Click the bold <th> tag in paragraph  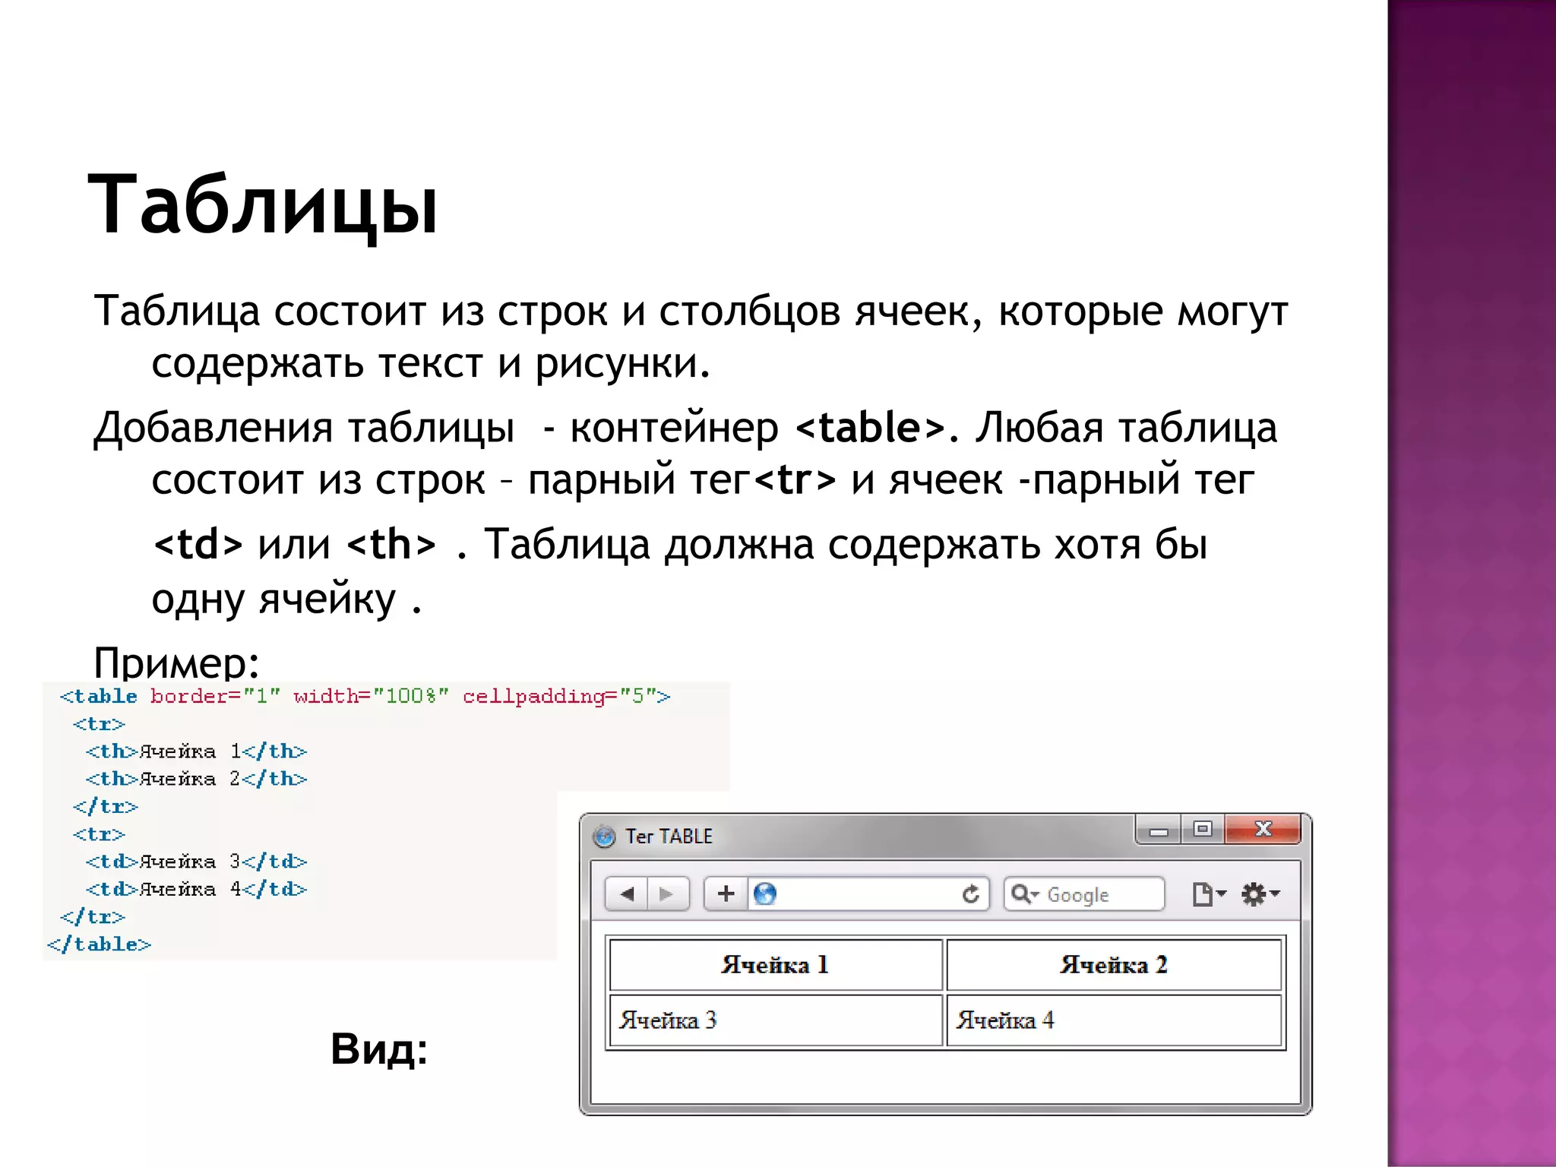point(391,544)
